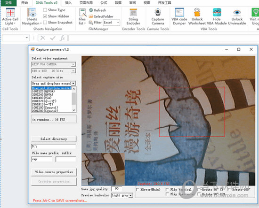This screenshot has width=259, height=208.
Task: Open the String Encoder tool
Action: pyautogui.click(x=133, y=16)
